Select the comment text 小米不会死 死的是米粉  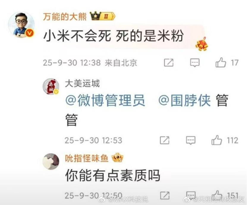(114, 36)
